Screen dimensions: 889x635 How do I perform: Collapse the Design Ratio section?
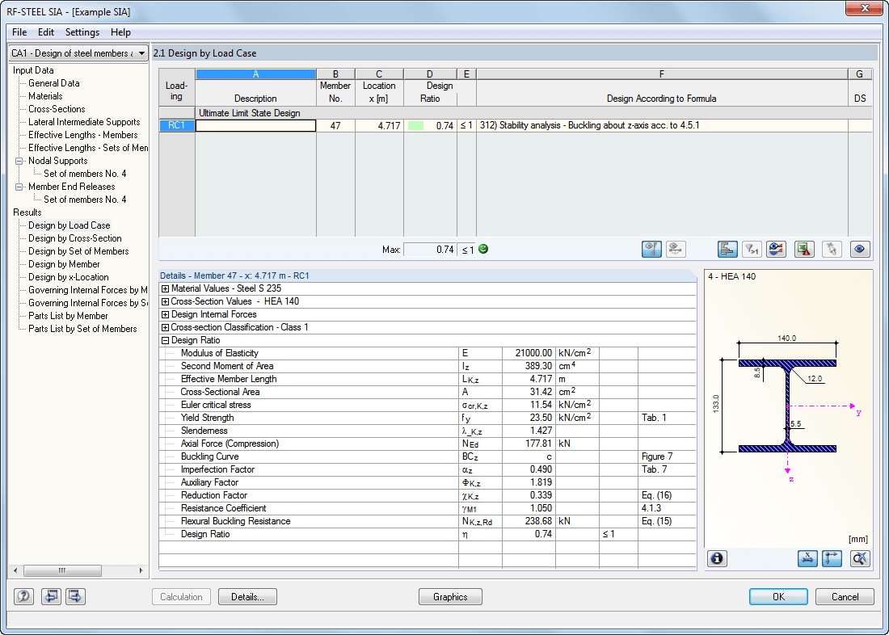tap(165, 341)
